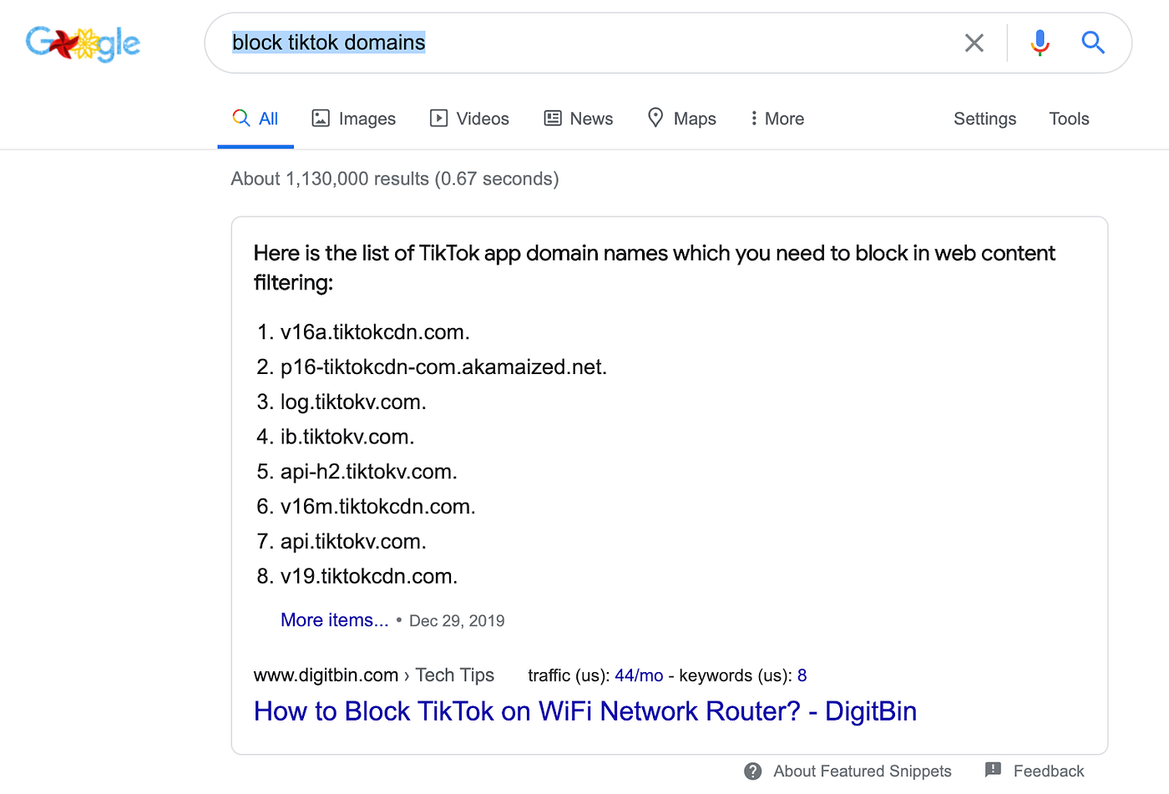Click the question mark icon beside About Featured Snippets
The image size is (1169, 794).
(x=752, y=771)
